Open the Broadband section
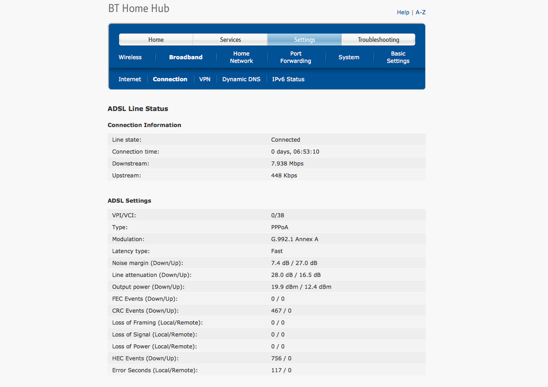Image resolution: width=548 pixels, height=387 pixels. 186,57
